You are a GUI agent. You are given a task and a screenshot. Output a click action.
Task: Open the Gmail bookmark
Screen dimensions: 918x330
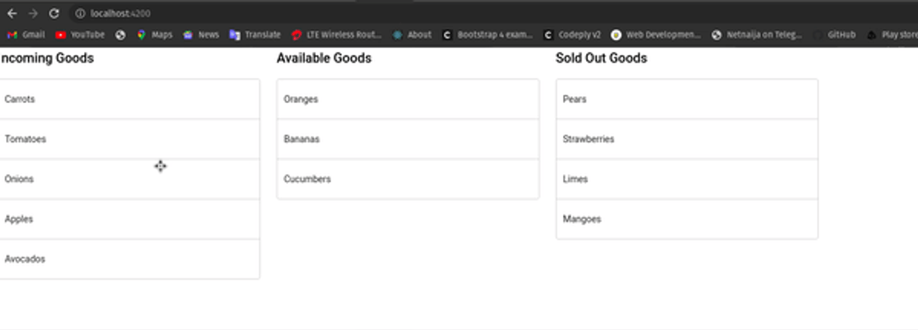pyautogui.click(x=25, y=35)
